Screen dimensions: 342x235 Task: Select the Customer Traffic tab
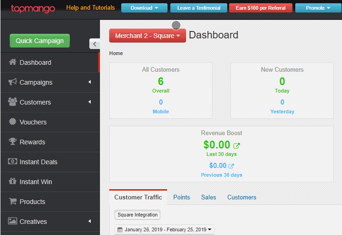[x=138, y=197]
